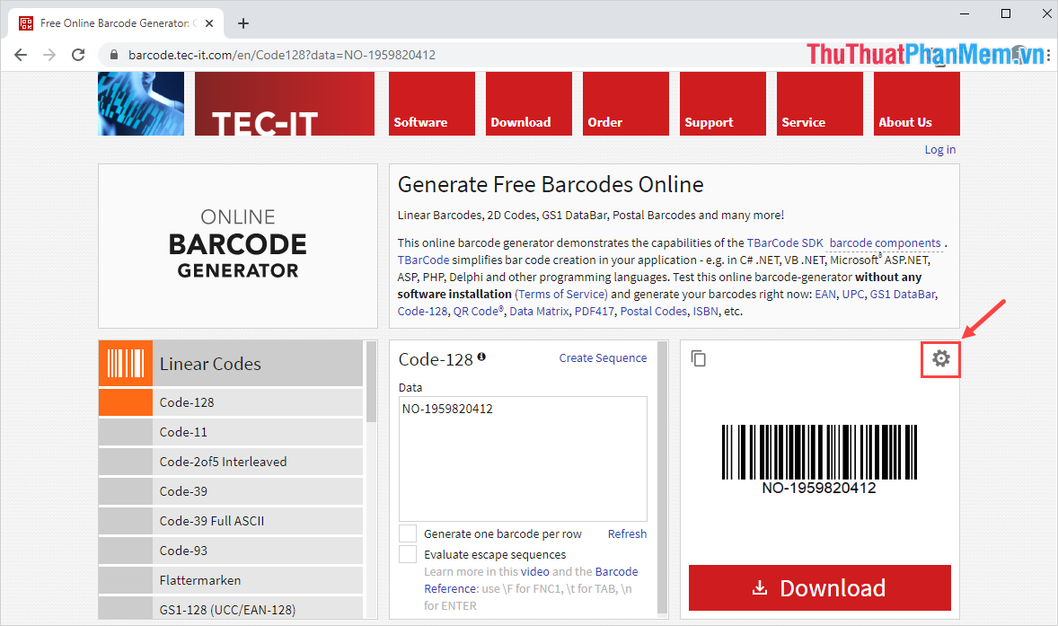Toggle Evaluate escape sequences checkbox
Viewport: 1058px width, 626px height.
click(408, 554)
